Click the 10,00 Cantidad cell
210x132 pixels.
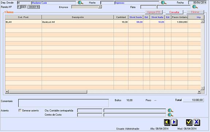coord(121,22)
